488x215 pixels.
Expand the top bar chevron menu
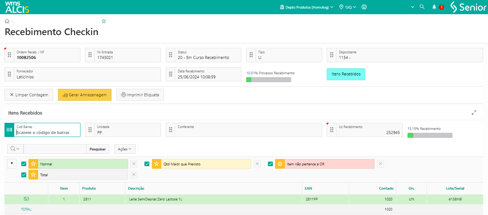pyautogui.click(x=413, y=7)
